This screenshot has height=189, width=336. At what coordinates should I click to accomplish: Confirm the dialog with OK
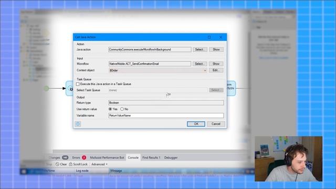point(196,124)
